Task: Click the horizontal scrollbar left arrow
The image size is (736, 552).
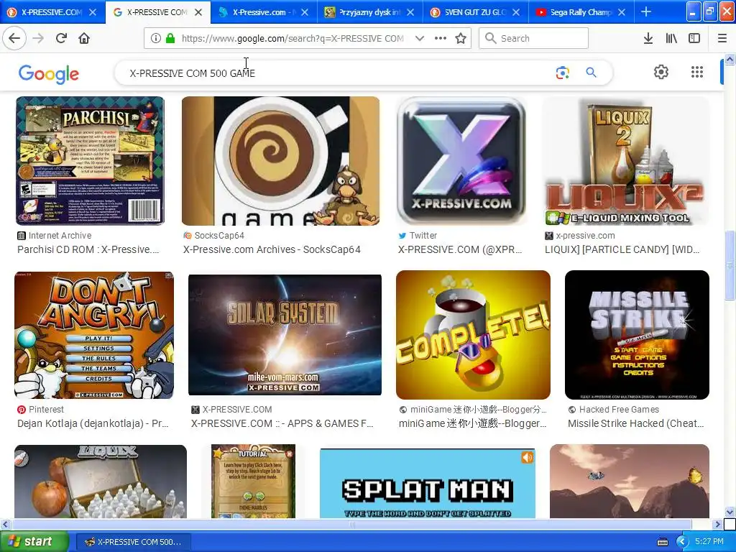Action: [5, 524]
